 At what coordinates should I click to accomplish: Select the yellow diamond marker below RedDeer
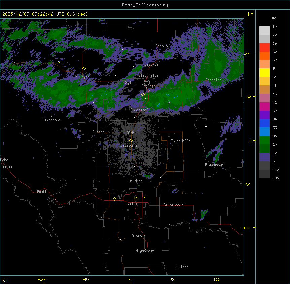143,95
